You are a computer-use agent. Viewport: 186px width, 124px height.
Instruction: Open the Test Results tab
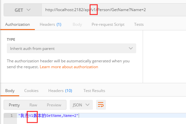point(94,91)
